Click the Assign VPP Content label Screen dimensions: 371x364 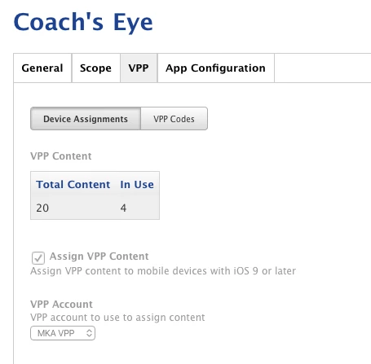point(99,257)
